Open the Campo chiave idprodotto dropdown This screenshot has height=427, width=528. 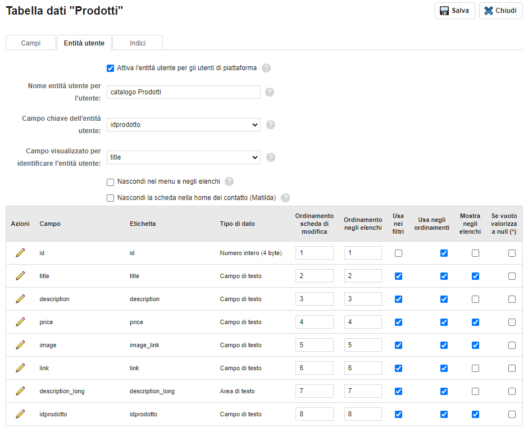pyautogui.click(x=184, y=125)
